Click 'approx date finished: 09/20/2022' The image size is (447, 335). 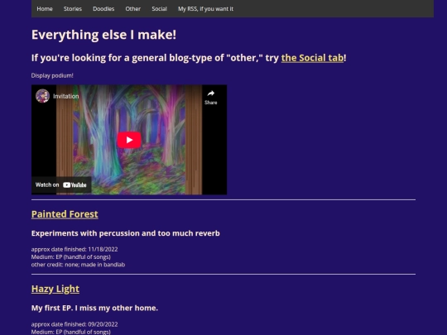click(x=74, y=324)
